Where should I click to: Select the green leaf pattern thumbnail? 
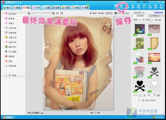pos(140,43)
